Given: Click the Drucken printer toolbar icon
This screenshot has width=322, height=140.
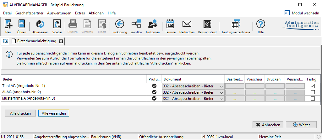Looking at the screenshot, I should click(x=73, y=24).
